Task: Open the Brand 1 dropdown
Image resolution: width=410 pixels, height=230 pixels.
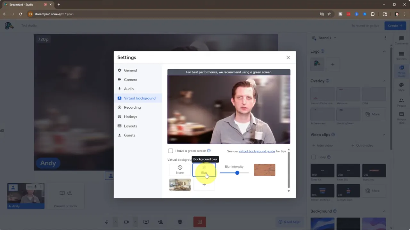Action: point(324,38)
